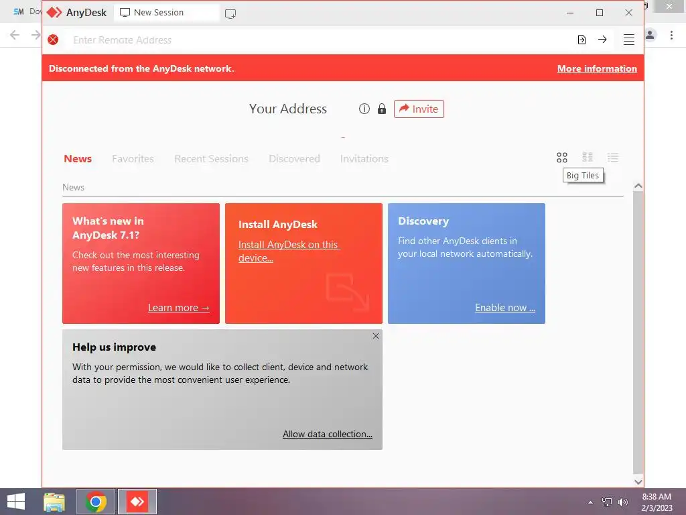
Task: Open Chrome from the taskbar
Action: 96,502
